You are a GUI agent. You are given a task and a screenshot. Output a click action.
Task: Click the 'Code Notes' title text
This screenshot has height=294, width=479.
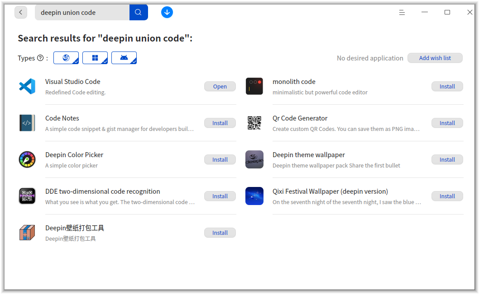(62, 118)
